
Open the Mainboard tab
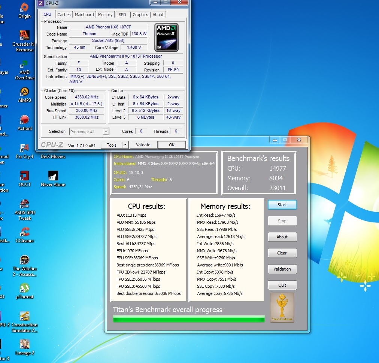84,15
